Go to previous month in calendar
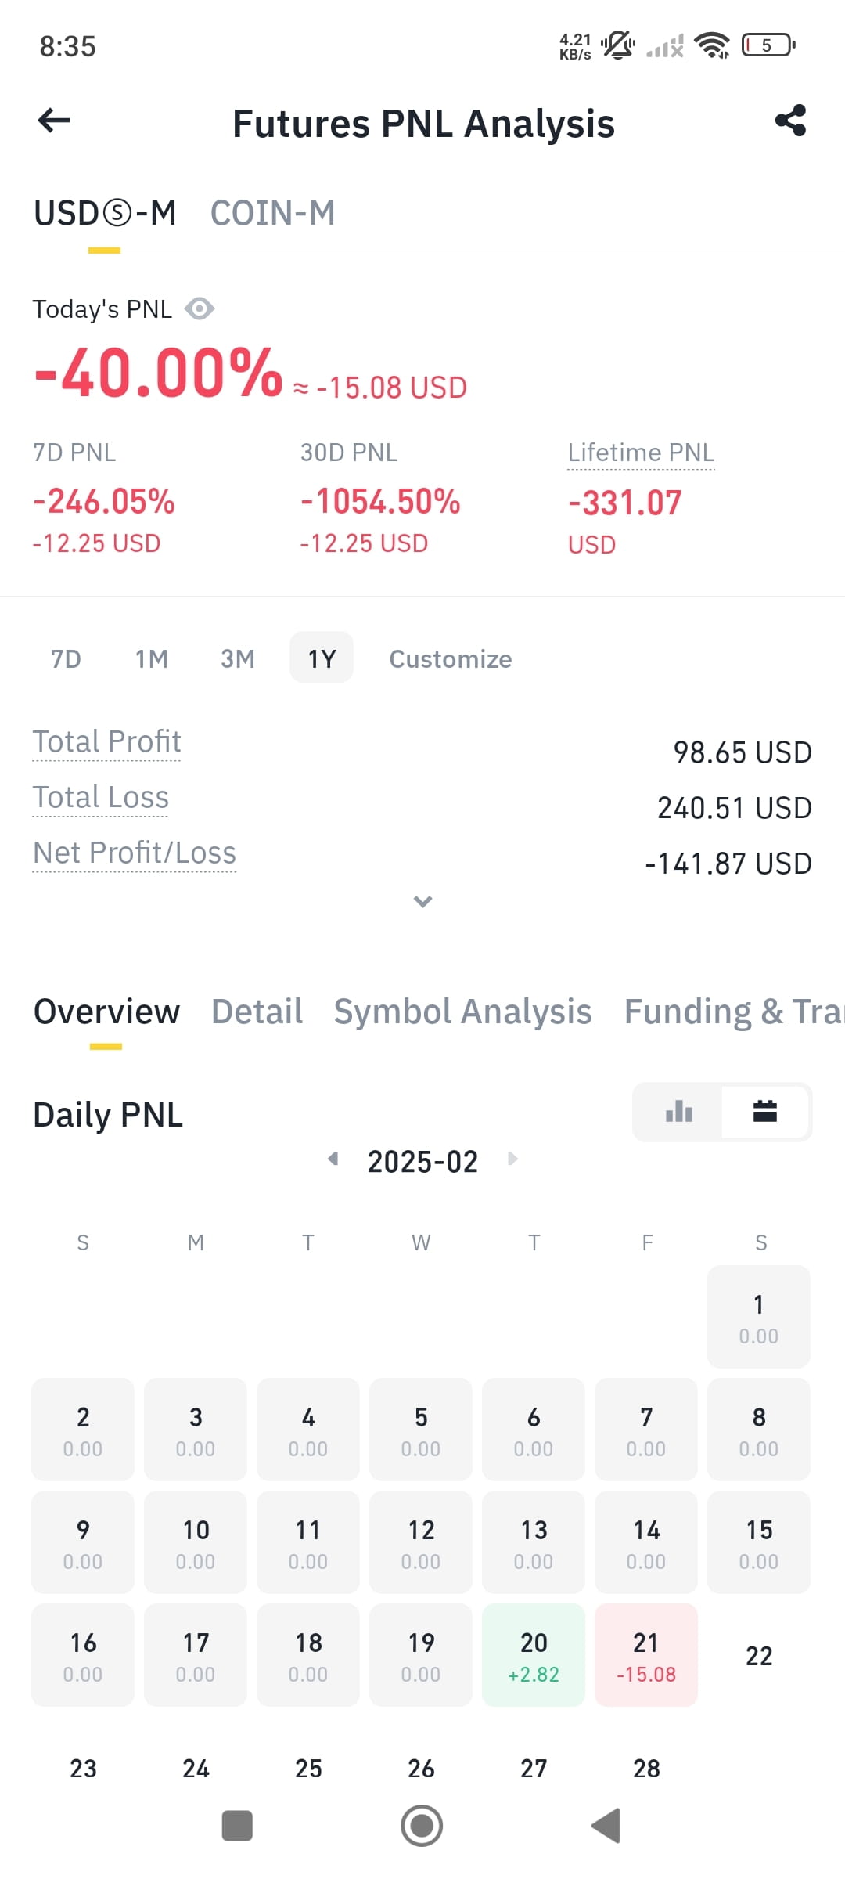 pyautogui.click(x=333, y=1159)
